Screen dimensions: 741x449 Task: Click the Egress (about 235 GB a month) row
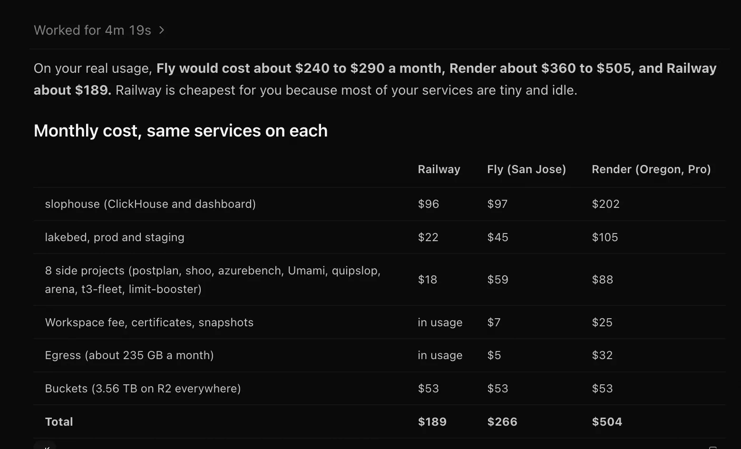(x=379, y=355)
